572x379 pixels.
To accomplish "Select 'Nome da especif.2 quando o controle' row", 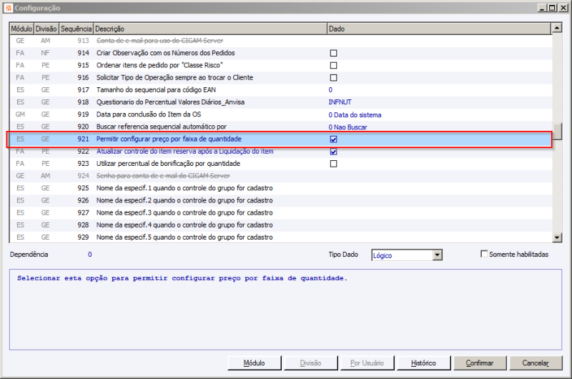I will (x=280, y=200).
